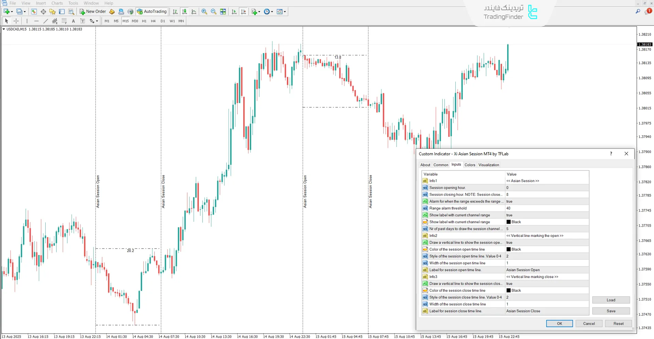Click the zoom out magnifier icon

point(214,12)
